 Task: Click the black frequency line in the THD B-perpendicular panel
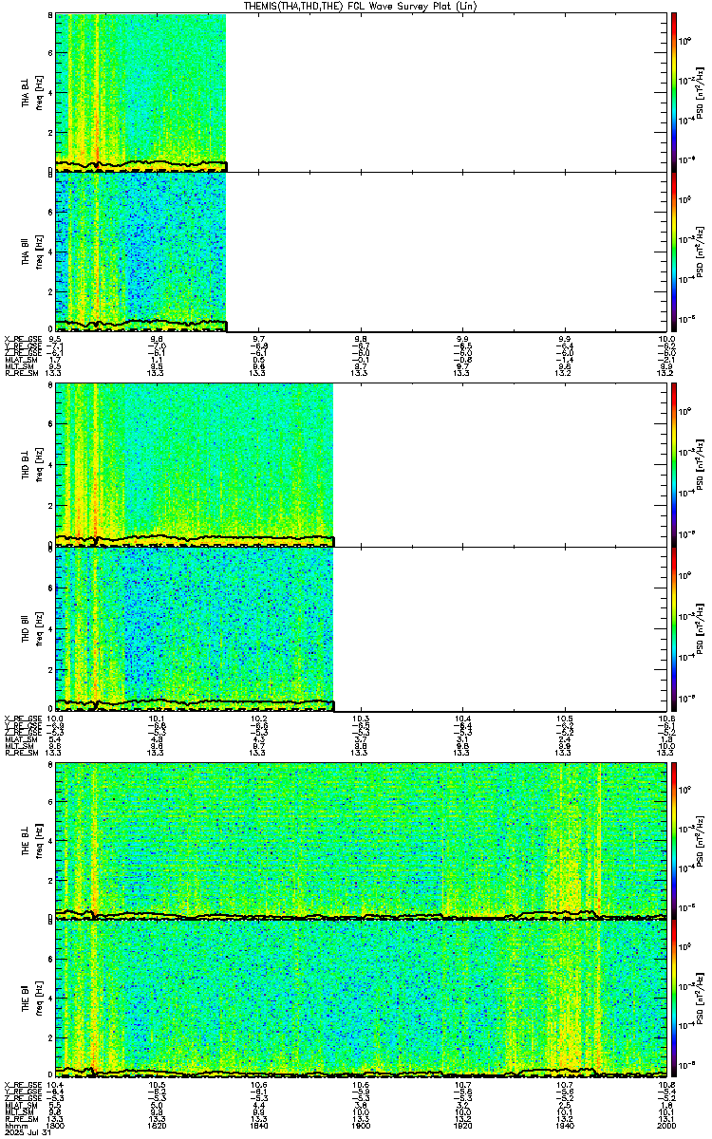[x=195, y=540]
